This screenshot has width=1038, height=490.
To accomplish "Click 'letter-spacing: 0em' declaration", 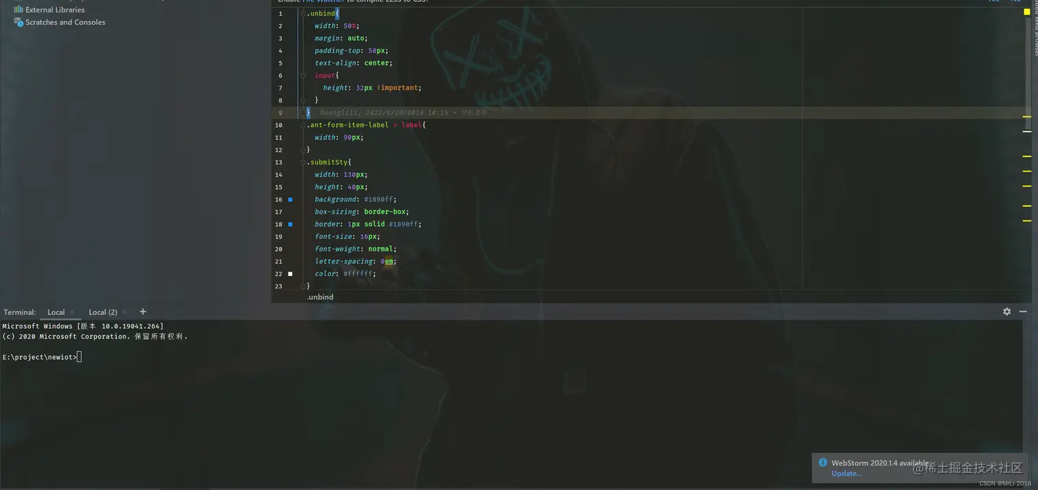I will pyautogui.click(x=356, y=261).
